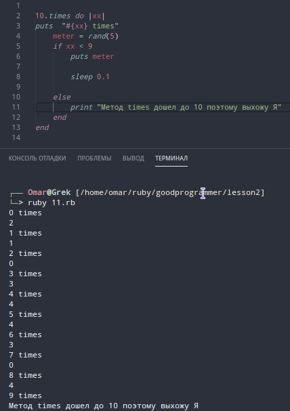Click '9 times' terminal output line
Image resolution: width=290 pixels, height=411 pixels.
pos(25,396)
